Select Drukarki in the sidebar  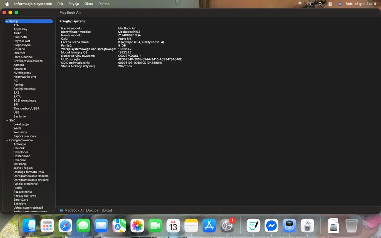click(x=19, y=49)
